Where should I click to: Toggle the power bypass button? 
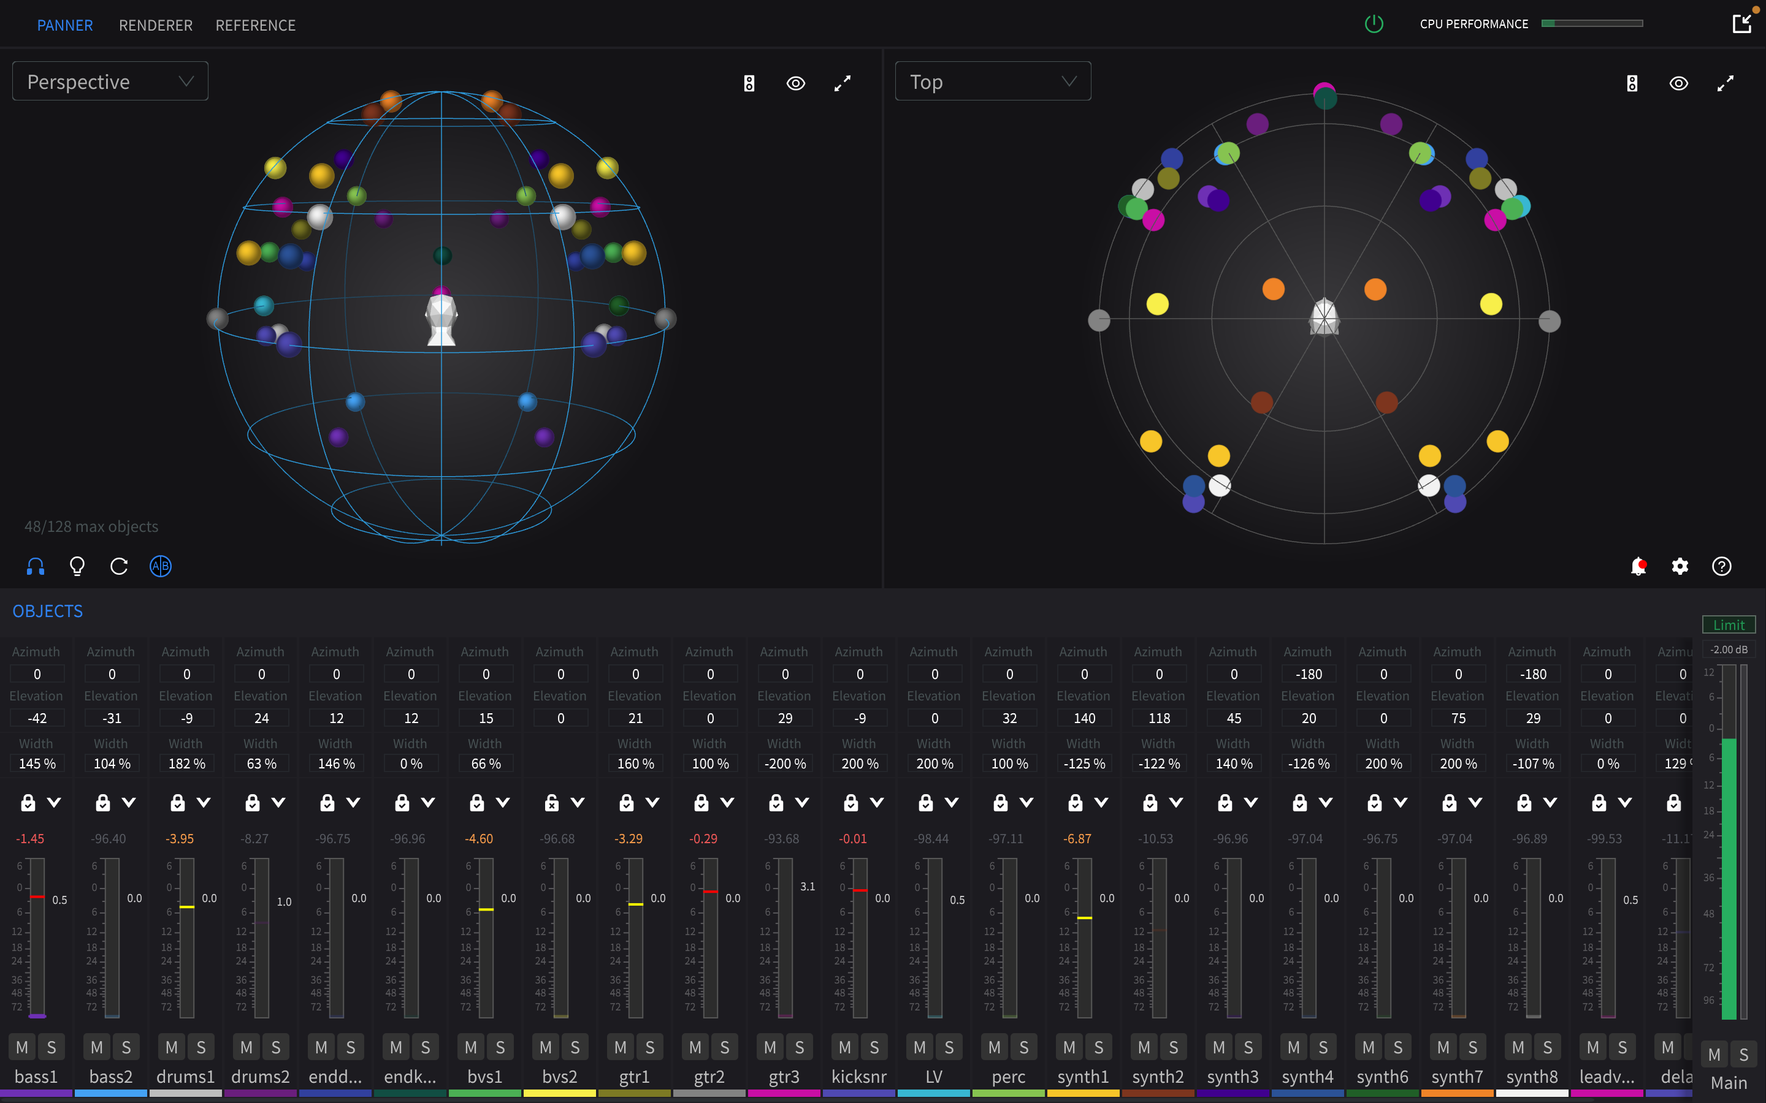1374,24
